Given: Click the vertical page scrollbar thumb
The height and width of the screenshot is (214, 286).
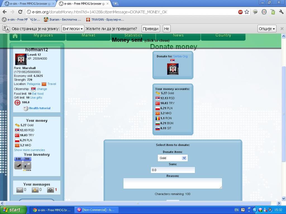Looking at the screenshot, I should click(283, 114).
